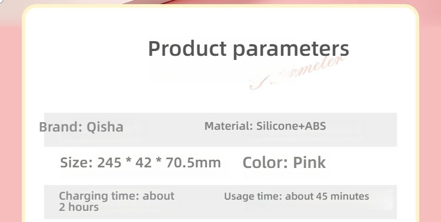441x222 pixels.
Task: Click the word "parameters" in the heading
Action: click(291, 50)
